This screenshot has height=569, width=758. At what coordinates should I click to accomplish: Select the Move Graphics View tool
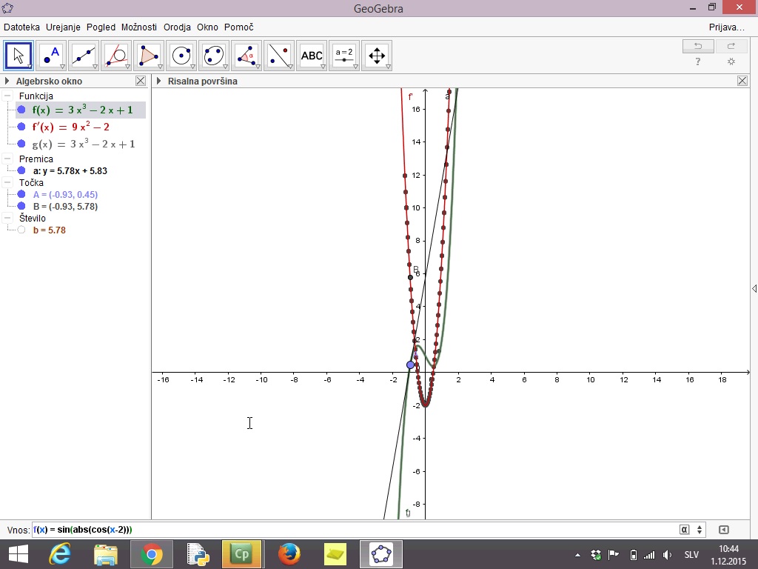click(377, 56)
